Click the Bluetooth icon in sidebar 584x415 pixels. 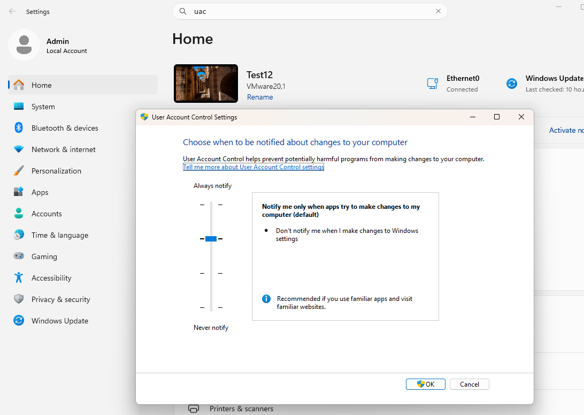click(19, 127)
